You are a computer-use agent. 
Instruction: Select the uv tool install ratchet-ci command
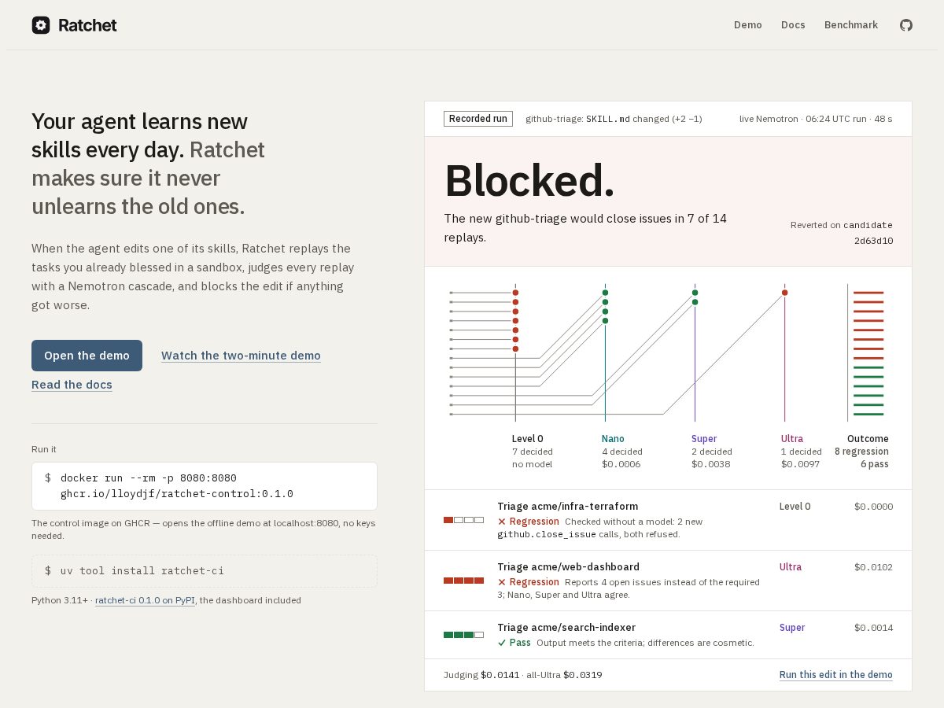pos(205,571)
